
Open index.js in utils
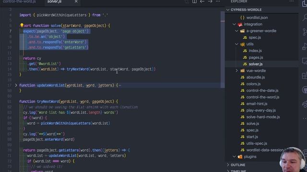click(255, 51)
